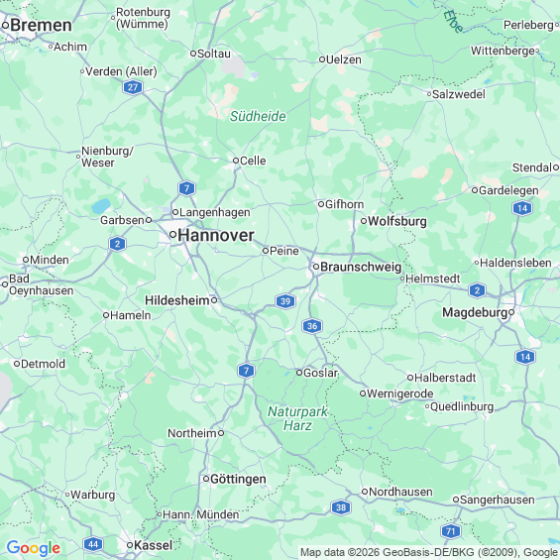Click the Hannover city marker
560x560 pixels.
(x=172, y=235)
